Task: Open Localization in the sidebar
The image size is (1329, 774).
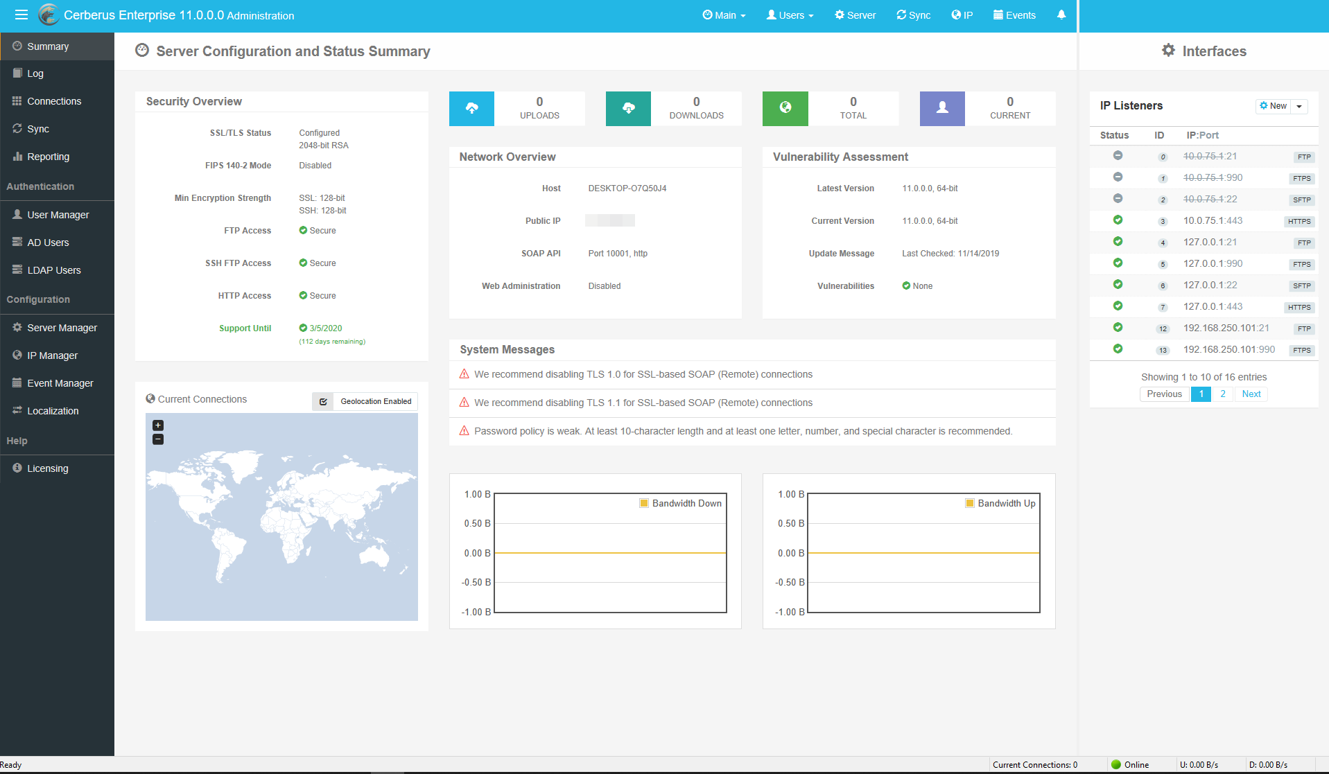Action: tap(57, 411)
